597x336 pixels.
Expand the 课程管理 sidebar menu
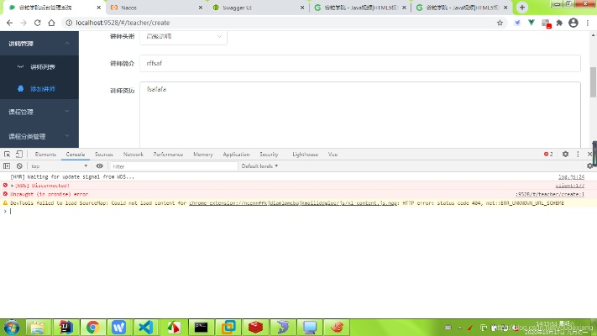tap(39, 112)
